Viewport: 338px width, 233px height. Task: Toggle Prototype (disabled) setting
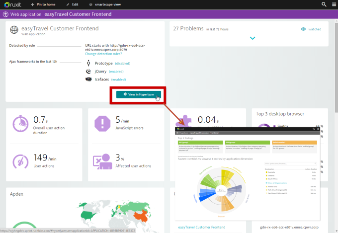coord(122,64)
